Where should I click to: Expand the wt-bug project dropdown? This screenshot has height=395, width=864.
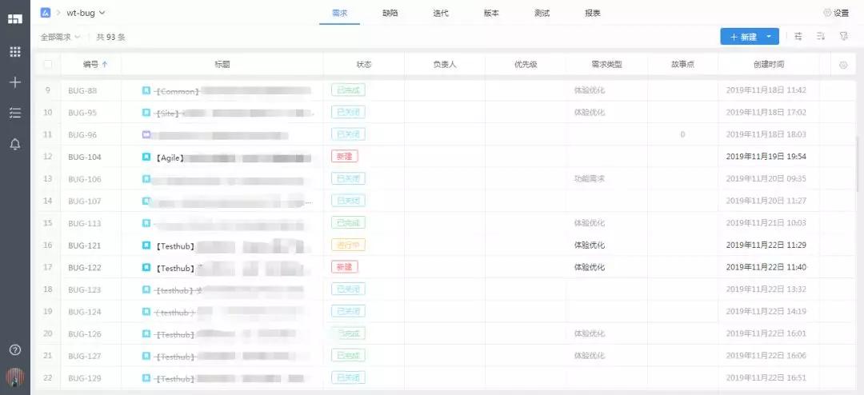[x=86, y=13]
